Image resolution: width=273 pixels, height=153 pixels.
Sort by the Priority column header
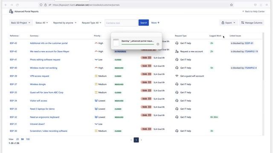tap(97, 36)
